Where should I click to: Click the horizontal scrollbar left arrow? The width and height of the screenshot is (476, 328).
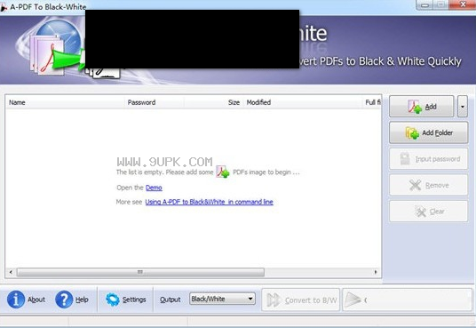coord(11,272)
